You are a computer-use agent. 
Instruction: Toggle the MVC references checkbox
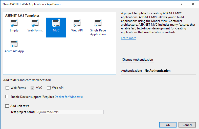click(32, 88)
